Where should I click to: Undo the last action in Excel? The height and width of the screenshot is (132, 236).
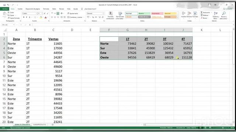[8, 5]
